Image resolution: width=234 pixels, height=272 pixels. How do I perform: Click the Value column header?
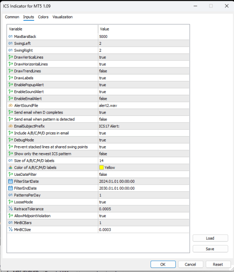pos(144,29)
